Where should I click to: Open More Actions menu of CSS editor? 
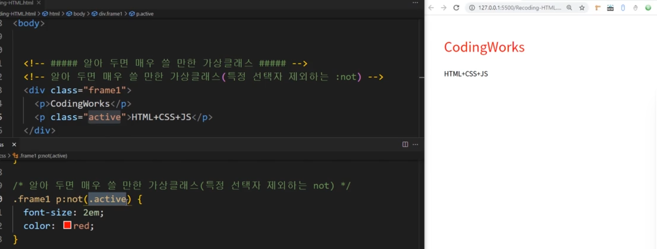click(x=415, y=145)
